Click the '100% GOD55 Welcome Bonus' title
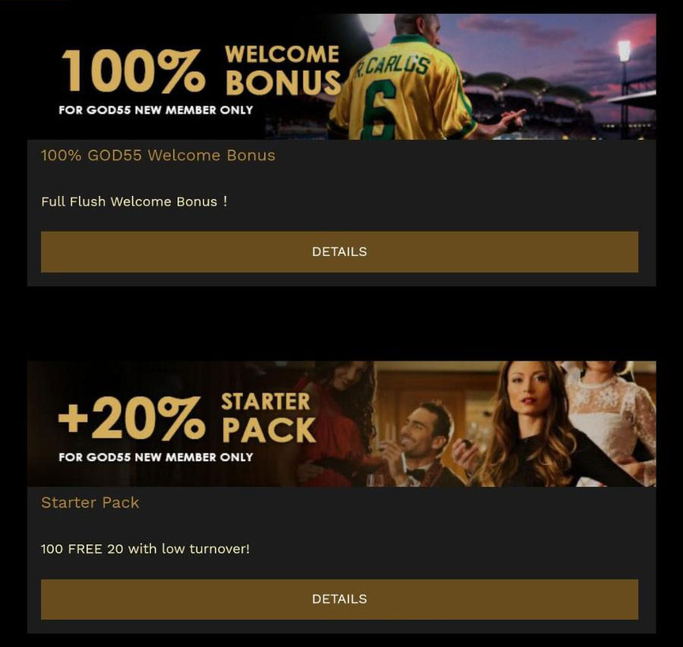 (158, 155)
